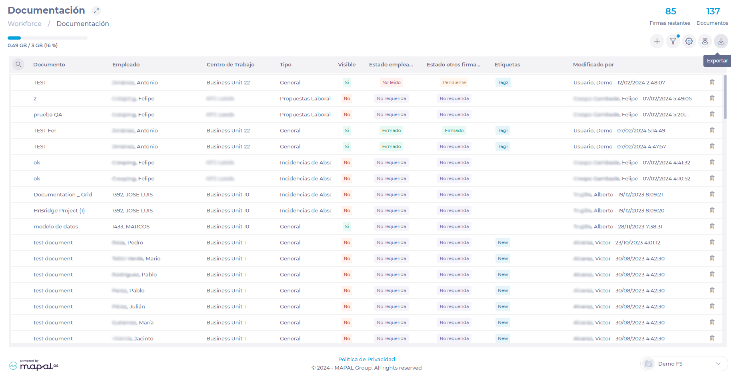Click the Exportar download icon
Screen dimensions: 731x376
[721, 41]
